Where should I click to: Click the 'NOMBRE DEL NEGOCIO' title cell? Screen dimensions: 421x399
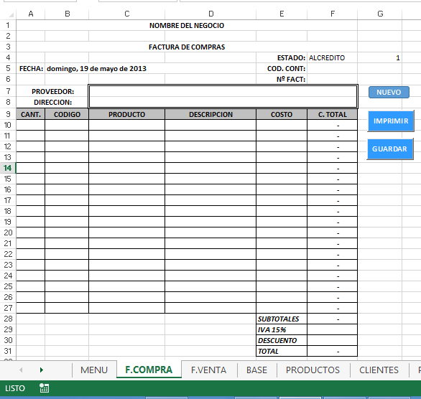(x=187, y=25)
